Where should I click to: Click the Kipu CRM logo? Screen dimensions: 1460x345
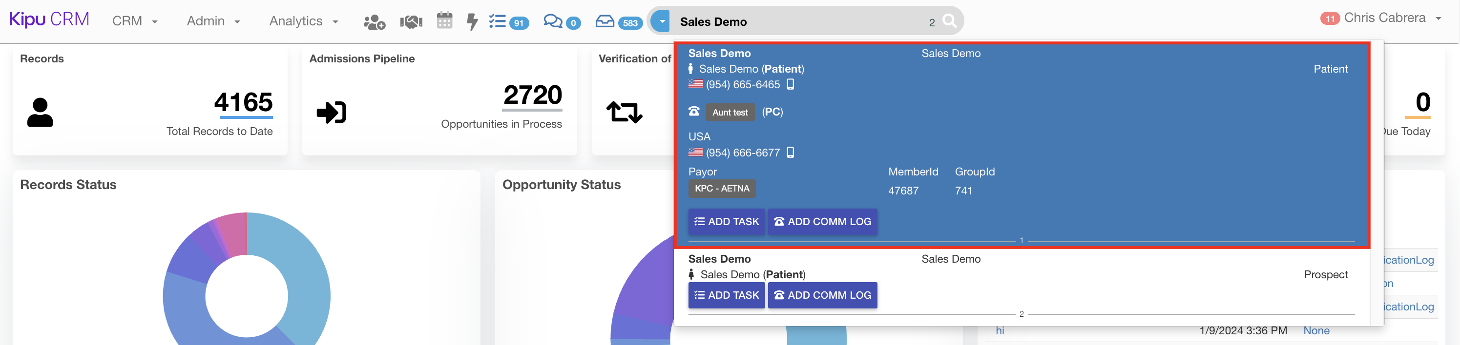point(49,20)
